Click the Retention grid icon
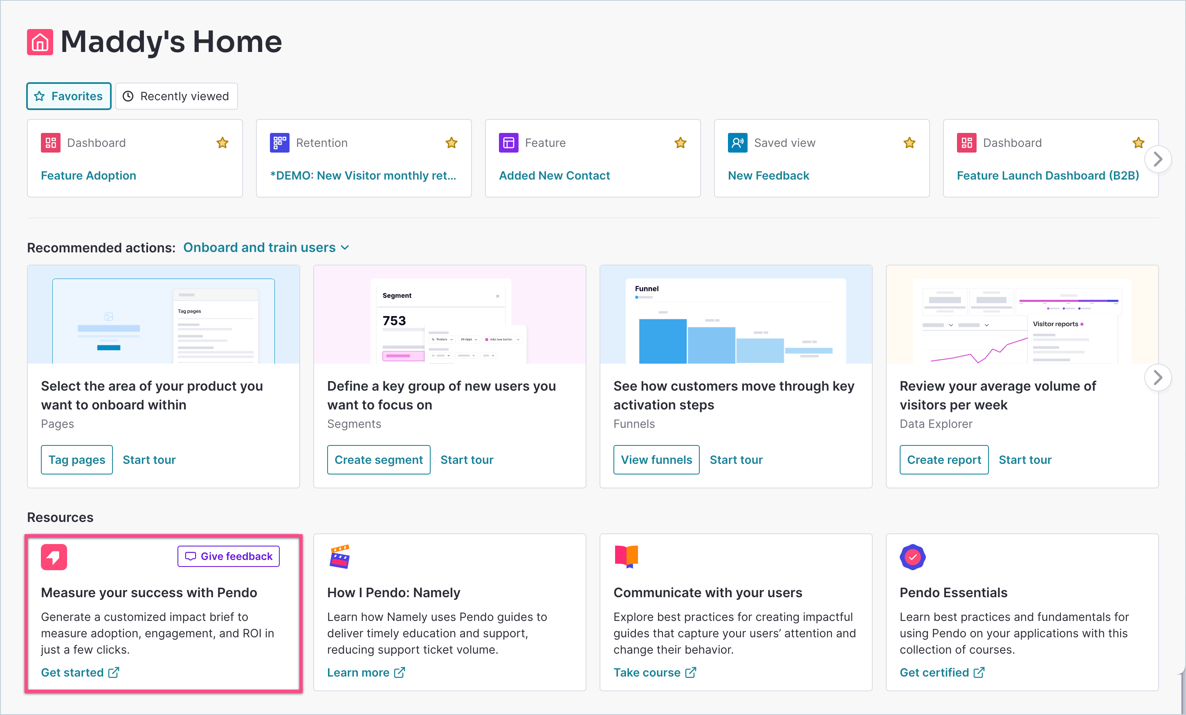 click(280, 143)
